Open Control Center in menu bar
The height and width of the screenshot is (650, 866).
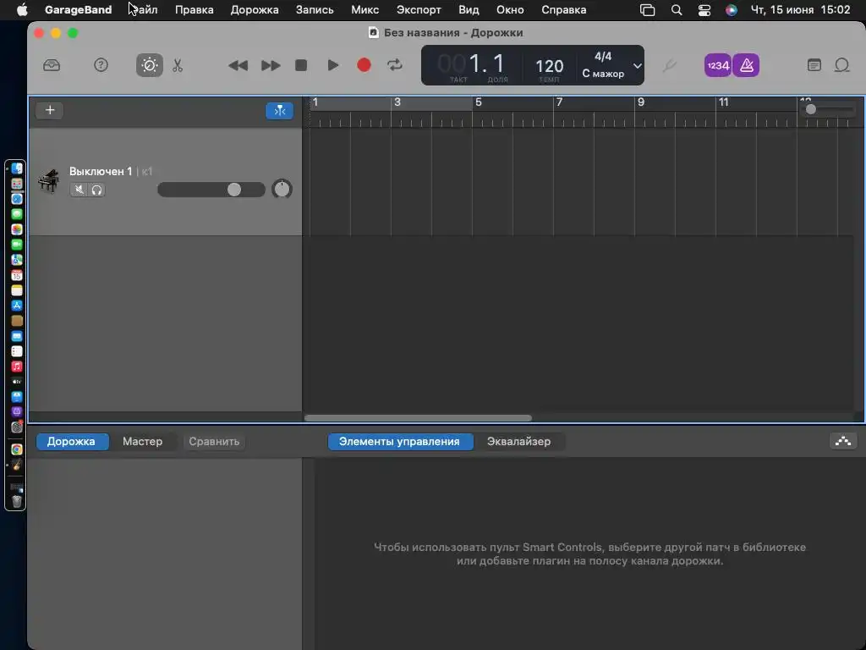[704, 10]
